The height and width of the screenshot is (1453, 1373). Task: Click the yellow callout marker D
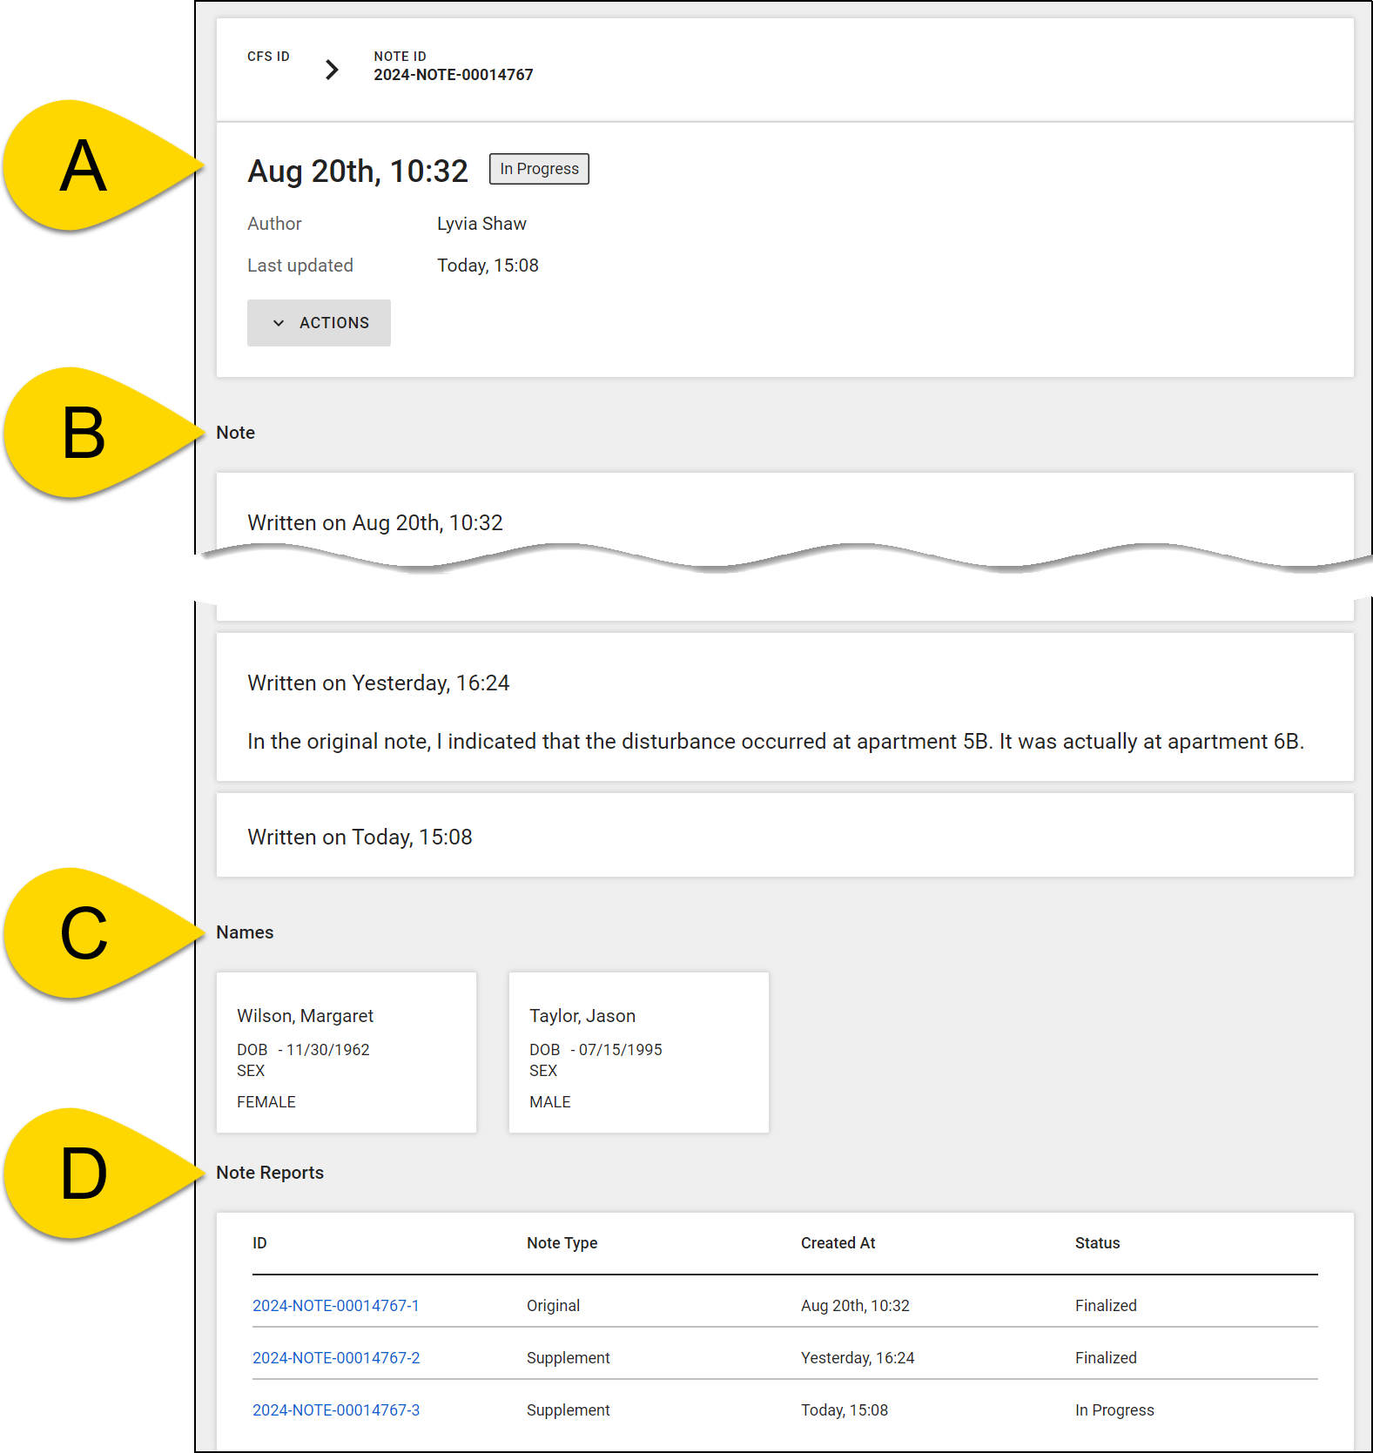coord(84,1174)
